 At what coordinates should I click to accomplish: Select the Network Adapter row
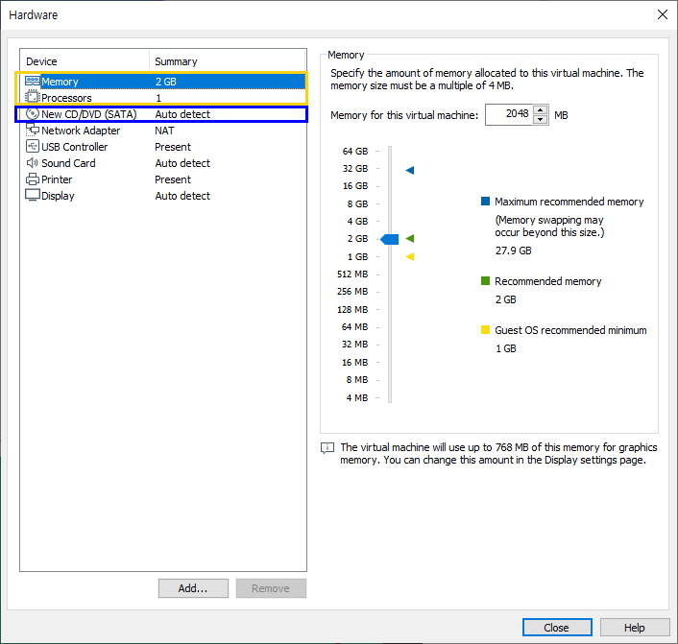coord(163,131)
